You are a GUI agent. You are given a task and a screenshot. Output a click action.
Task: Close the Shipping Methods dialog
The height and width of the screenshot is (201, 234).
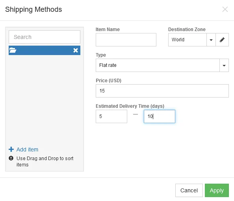225,9
